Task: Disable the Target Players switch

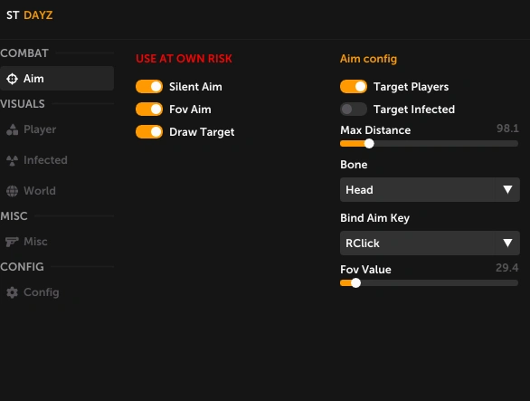Action: 354,87
